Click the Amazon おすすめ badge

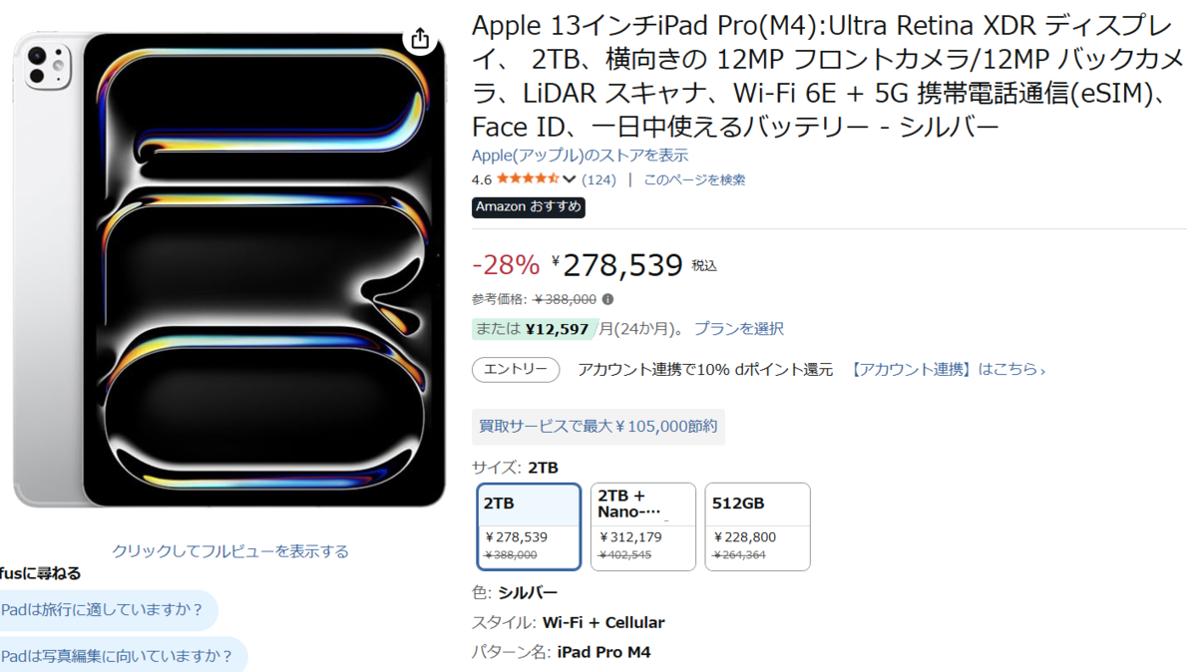tap(529, 207)
